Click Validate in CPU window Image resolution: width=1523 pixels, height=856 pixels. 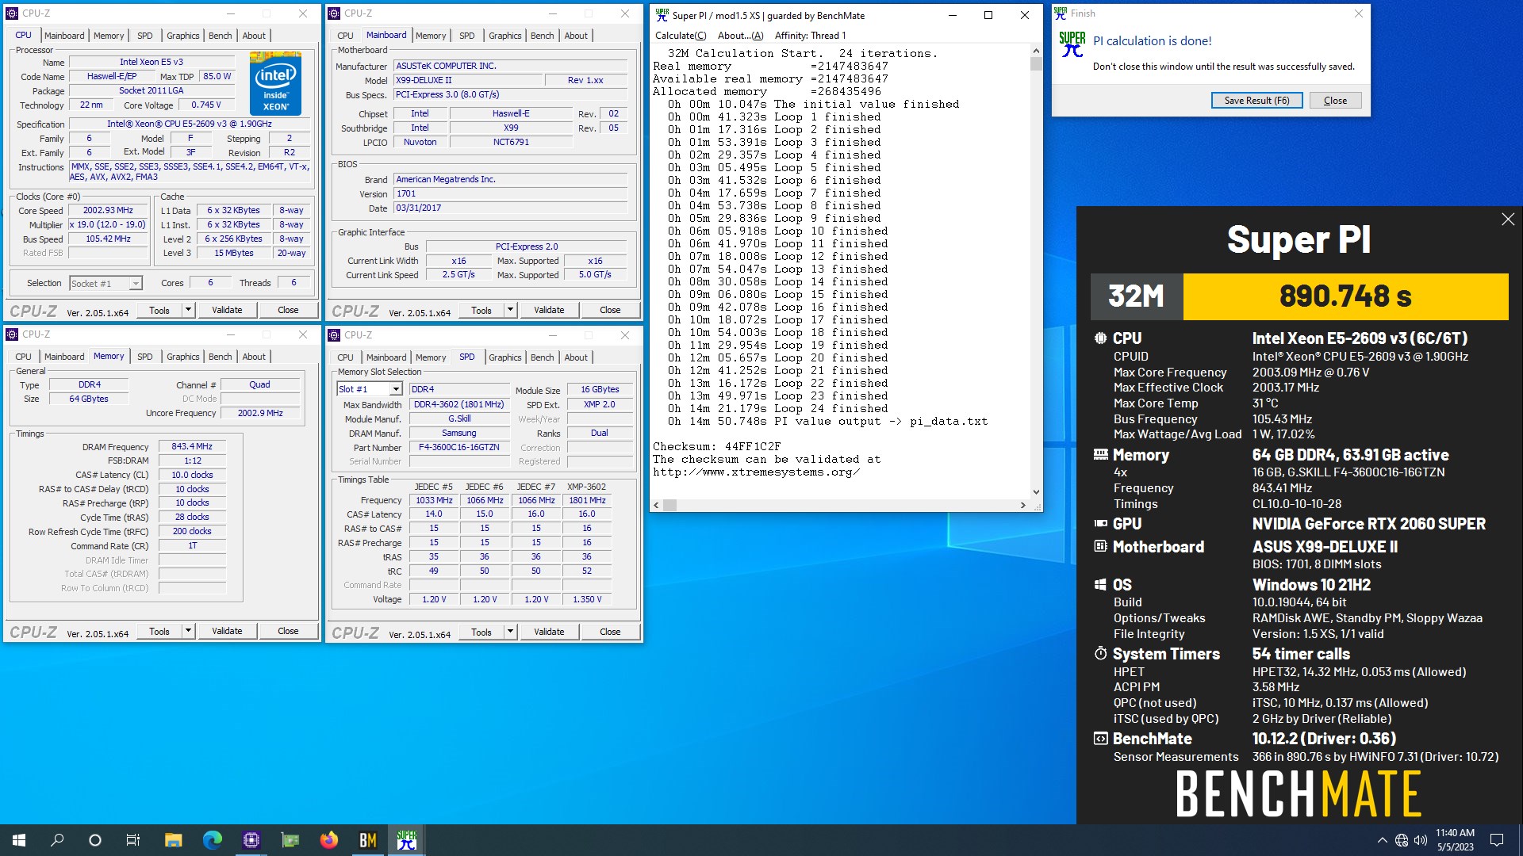(x=227, y=310)
